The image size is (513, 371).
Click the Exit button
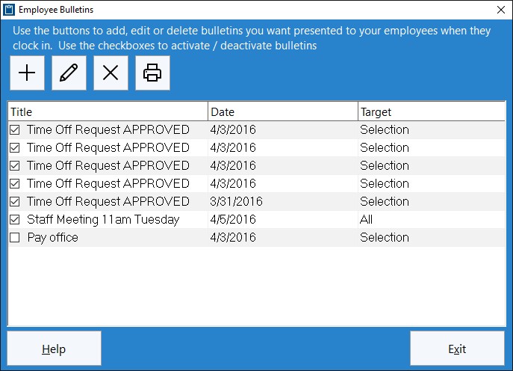tap(458, 349)
